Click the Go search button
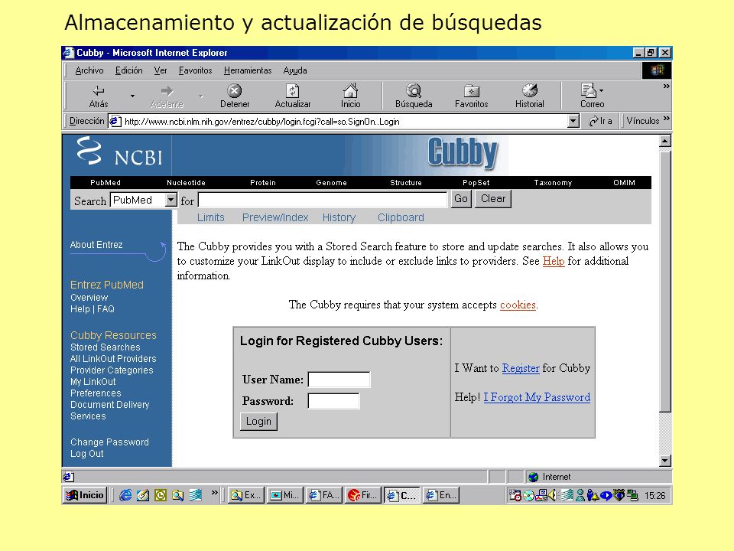Viewport: 734px width, 551px height. click(460, 199)
